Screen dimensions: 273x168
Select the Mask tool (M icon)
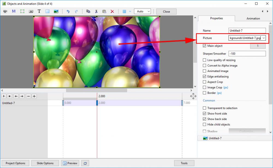14,11
